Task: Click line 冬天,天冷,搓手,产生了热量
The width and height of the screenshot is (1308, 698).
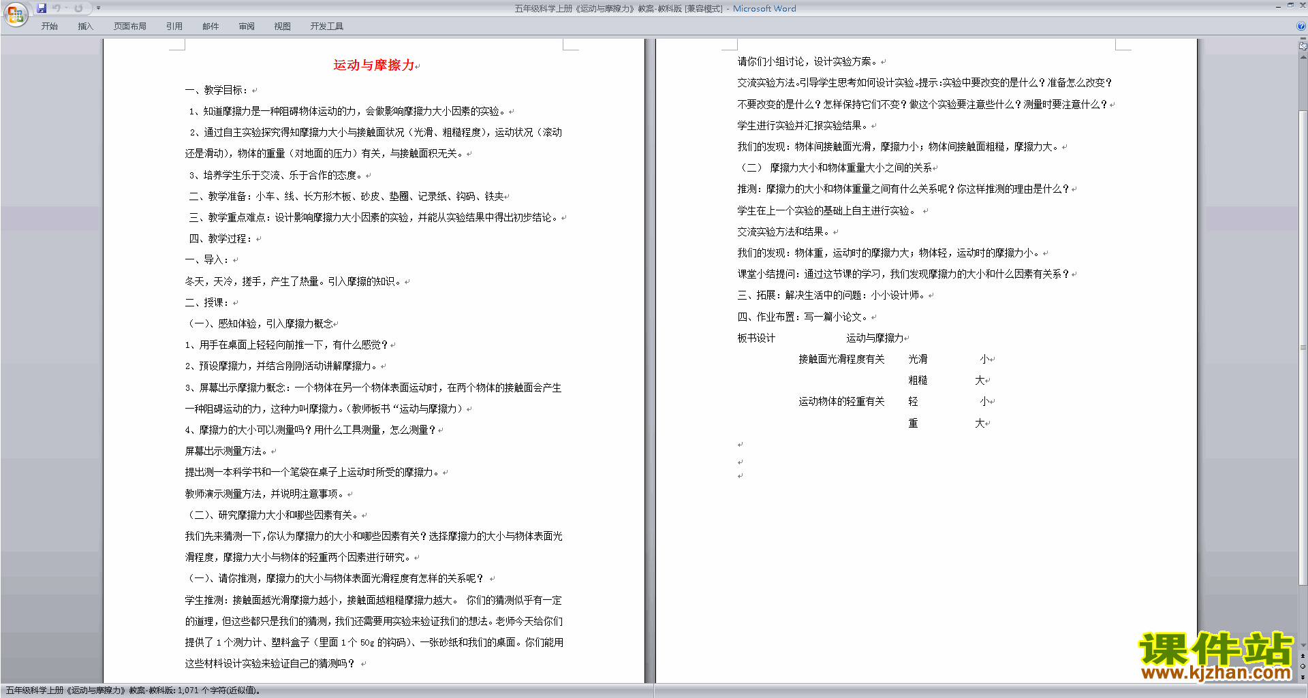Action: 294,281
